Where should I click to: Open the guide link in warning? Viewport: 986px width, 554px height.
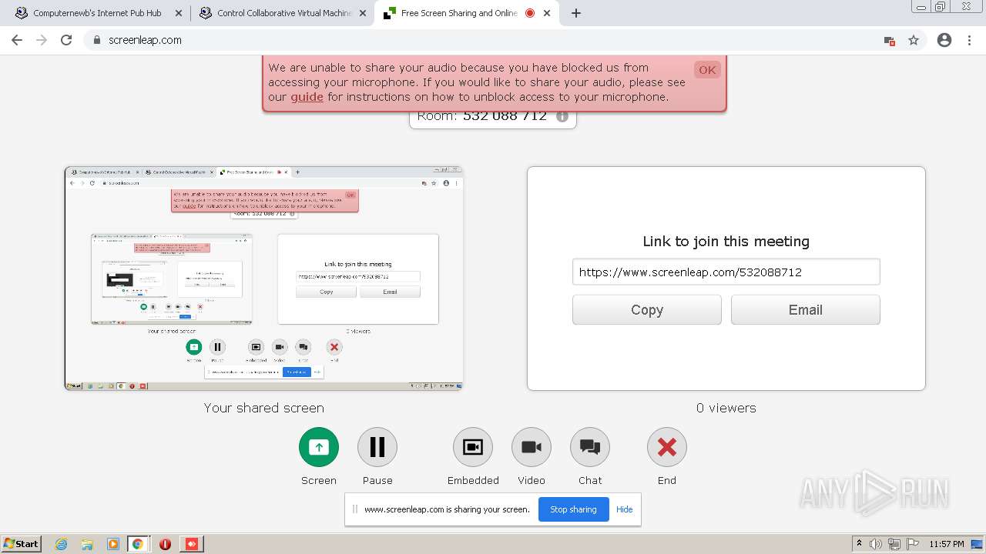[x=307, y=97]
